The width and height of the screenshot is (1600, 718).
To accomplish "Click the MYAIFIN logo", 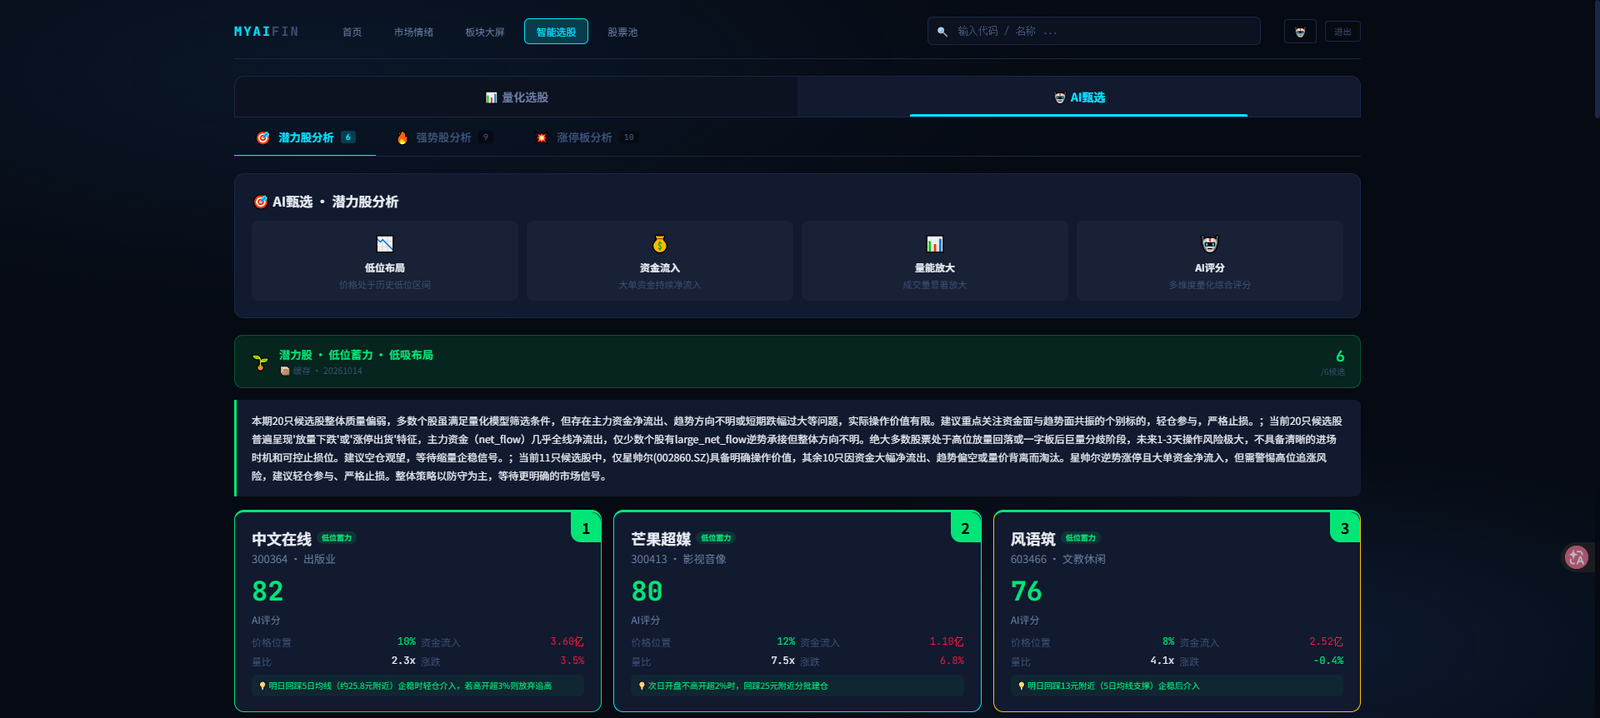I will 267,32.
